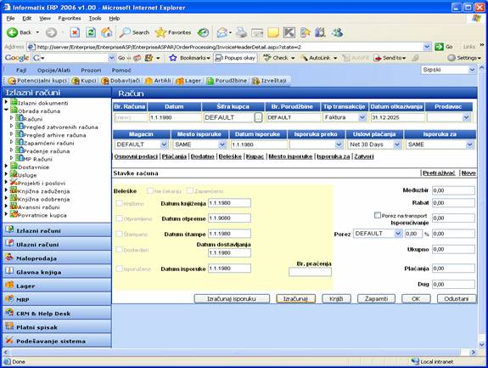Open the Plaćanja link
The image size is (488, 368).
coord(174,156)
